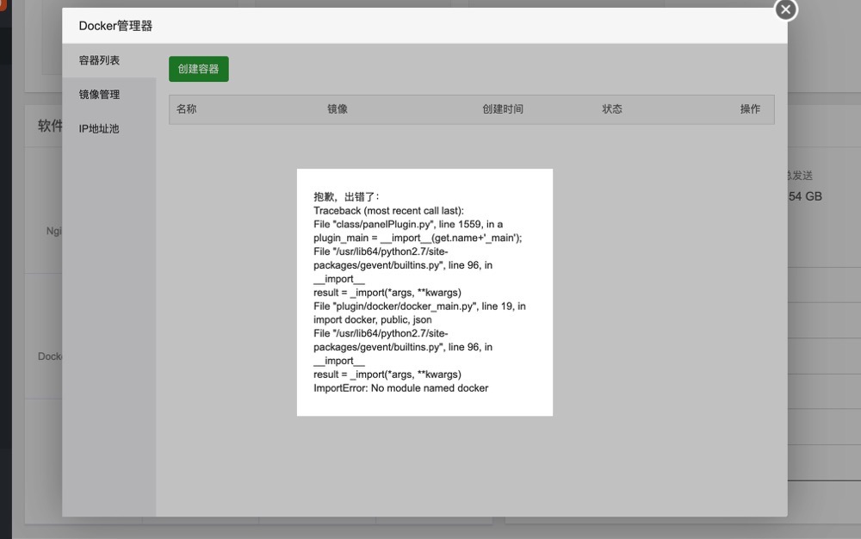The width and height of the screenshot is (861, 539).
Task: Click the 创建时间 column header
Action: 503,109
